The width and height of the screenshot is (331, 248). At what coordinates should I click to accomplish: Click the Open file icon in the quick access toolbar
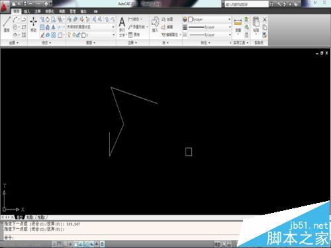pos(19,4)
